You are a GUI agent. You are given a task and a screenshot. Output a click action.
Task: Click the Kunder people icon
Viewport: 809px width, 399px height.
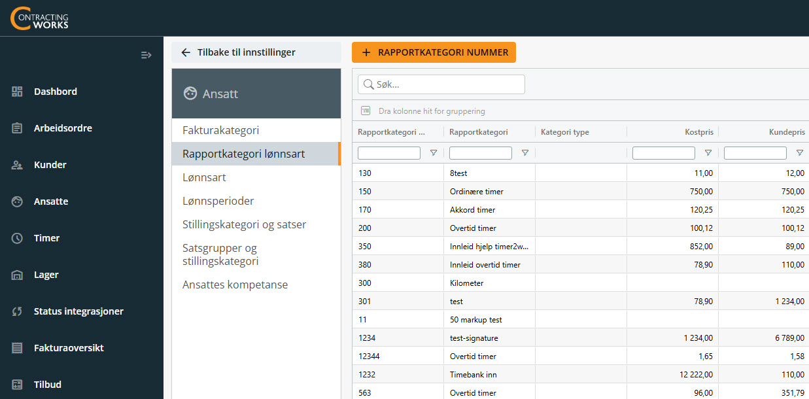(x=18, y=165)
